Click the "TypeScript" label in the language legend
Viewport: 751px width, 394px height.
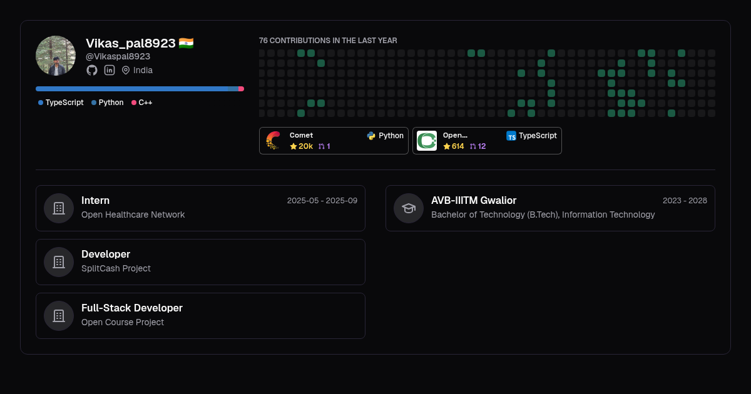tap(64, 103)
